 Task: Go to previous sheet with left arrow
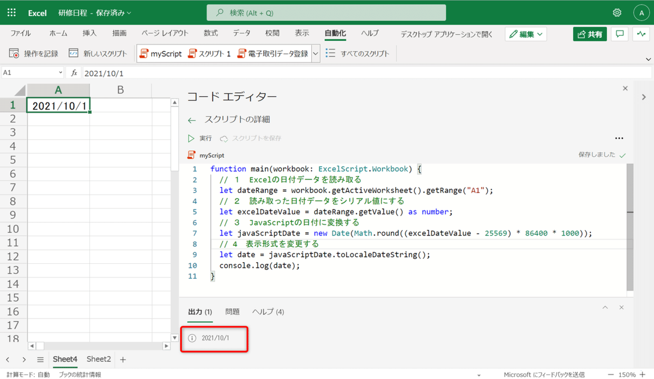8,359
